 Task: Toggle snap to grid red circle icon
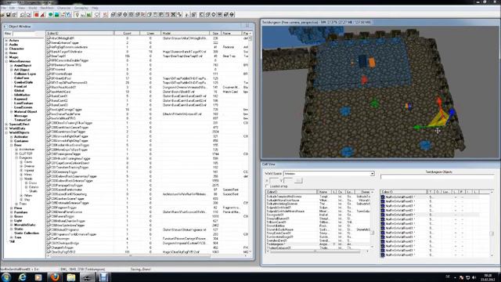pyautogui.click(x=37, y=15)
